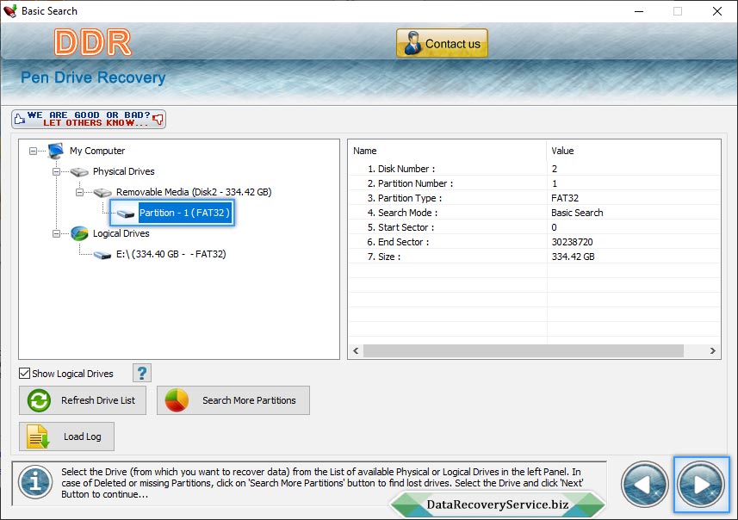Collapse the Removable Media Disk2 node
Screen dimensions: 738x520
point(79,193)
